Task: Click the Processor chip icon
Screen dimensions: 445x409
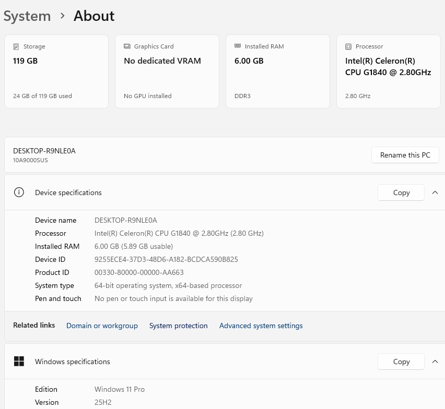Action: (x=348, y=46)
